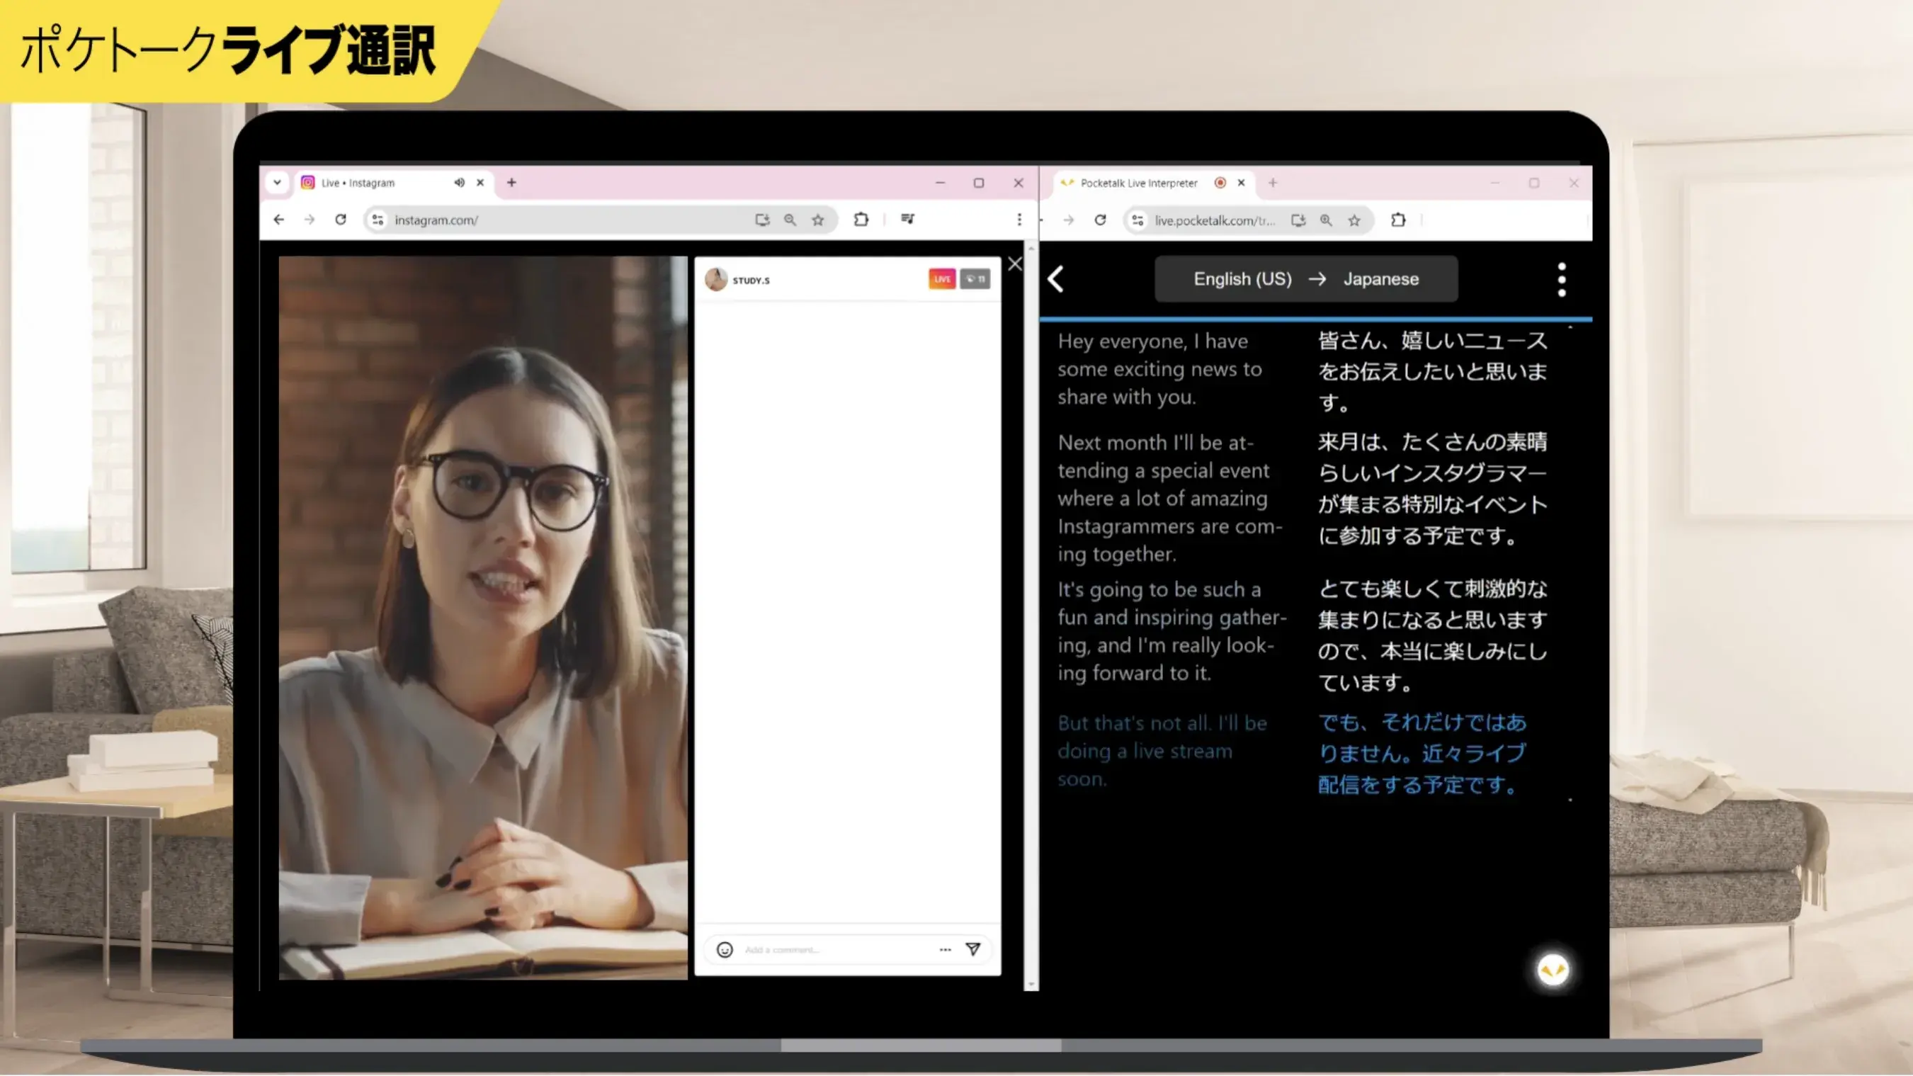The image size is (1913, 1076).
Task: Reload the Pocketalk page
Action: click(x=1100, y=220)
